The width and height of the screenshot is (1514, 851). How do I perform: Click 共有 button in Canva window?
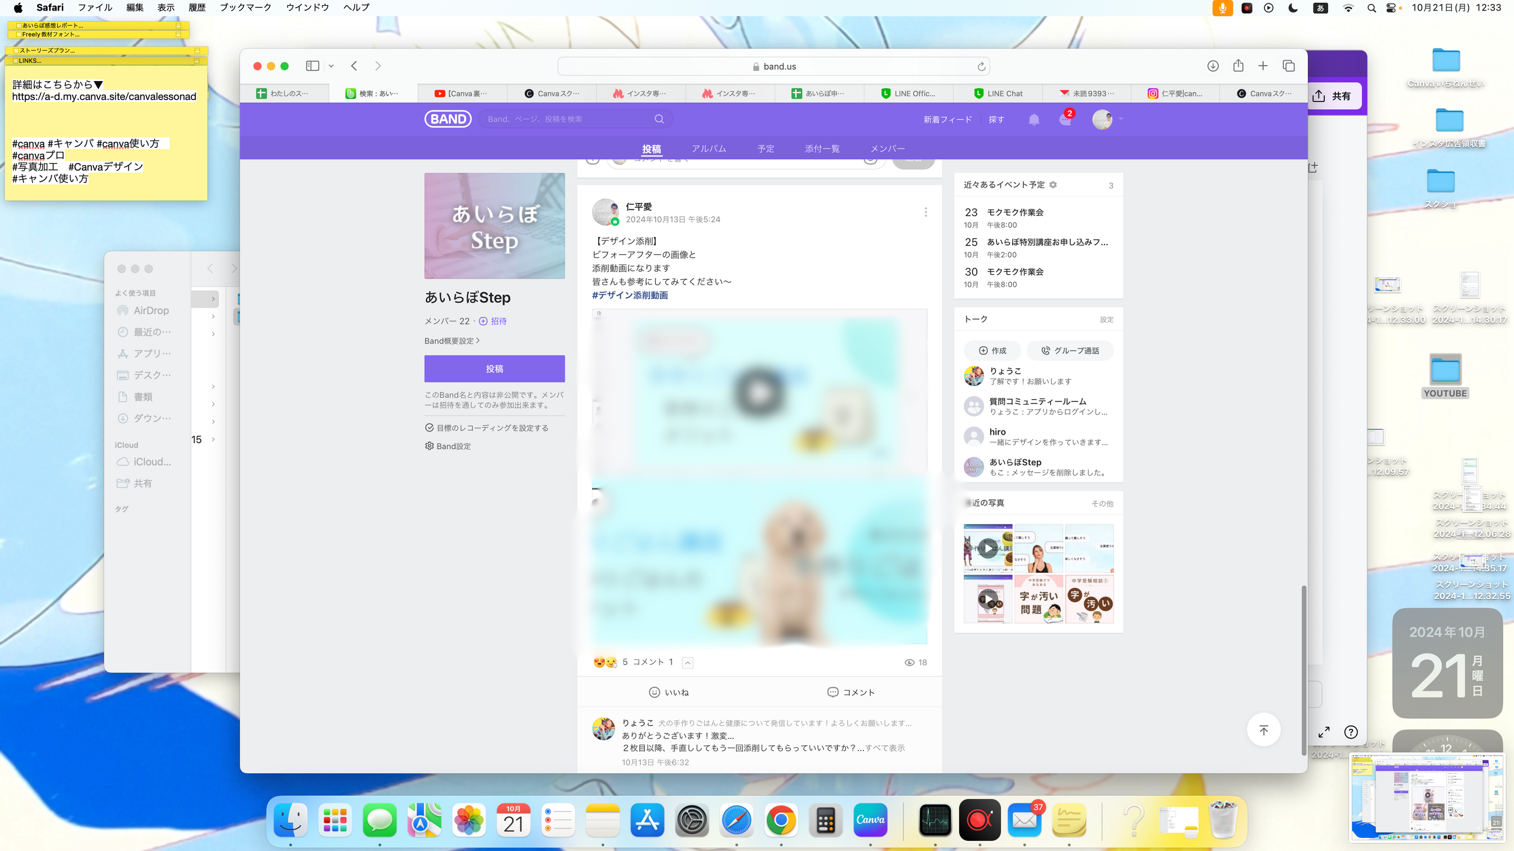coord(1333,96)
